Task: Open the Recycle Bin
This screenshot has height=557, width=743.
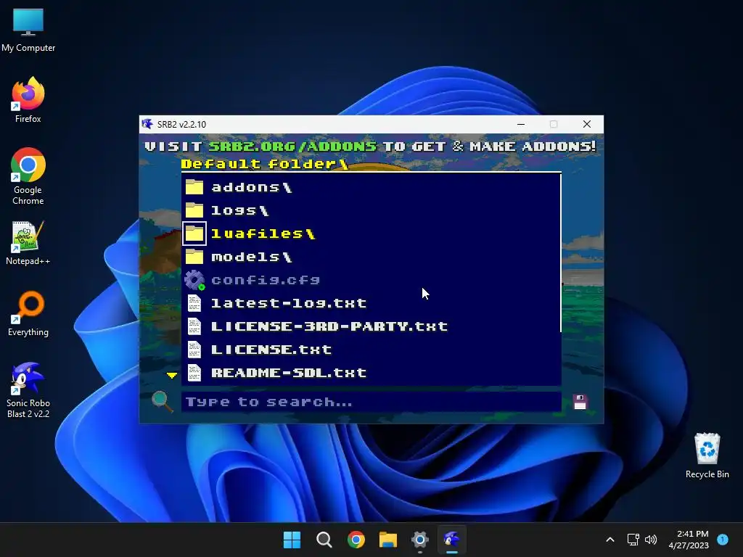Action: (707, 455)
